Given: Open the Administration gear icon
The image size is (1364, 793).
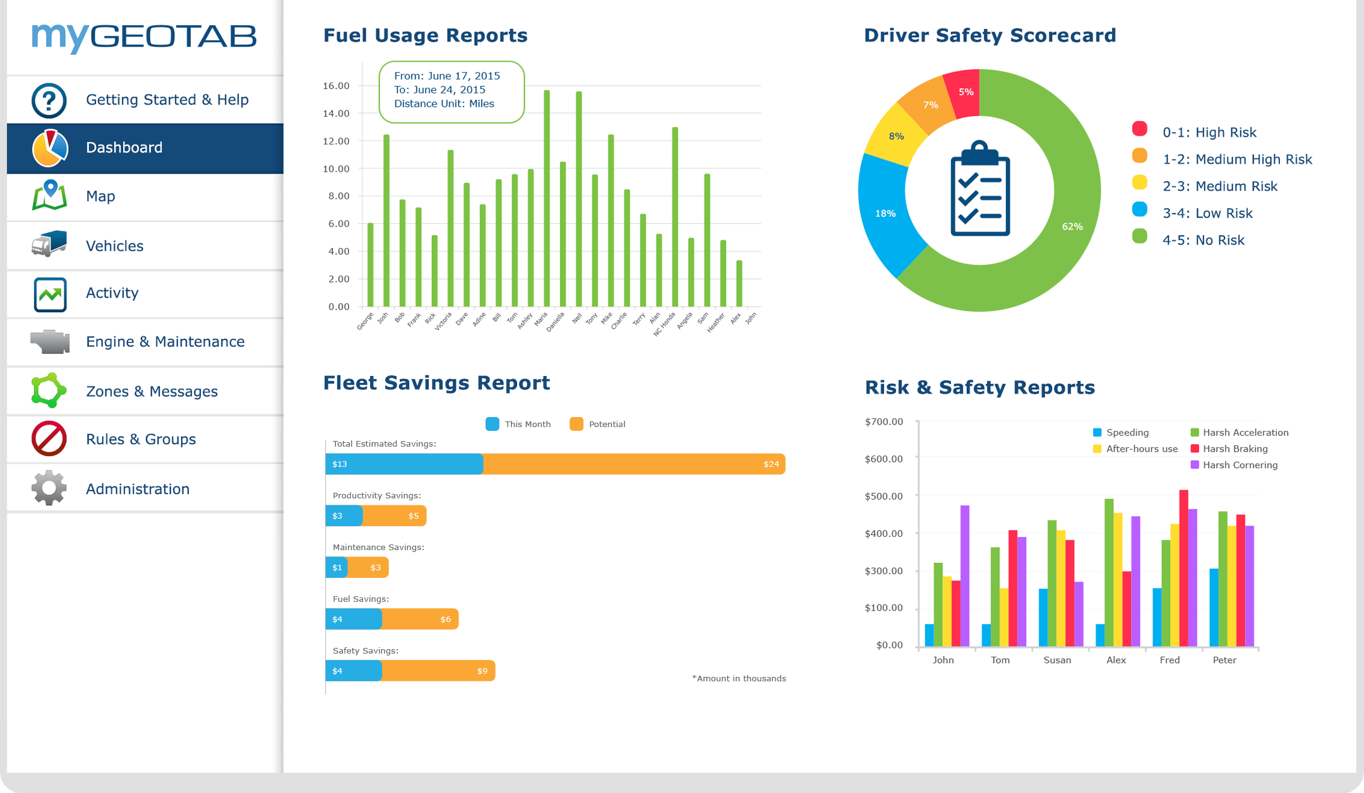Looking at the screenshot, I should (x=49, y=488).
